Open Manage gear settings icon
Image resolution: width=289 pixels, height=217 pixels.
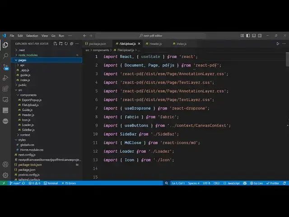[5, 175]
